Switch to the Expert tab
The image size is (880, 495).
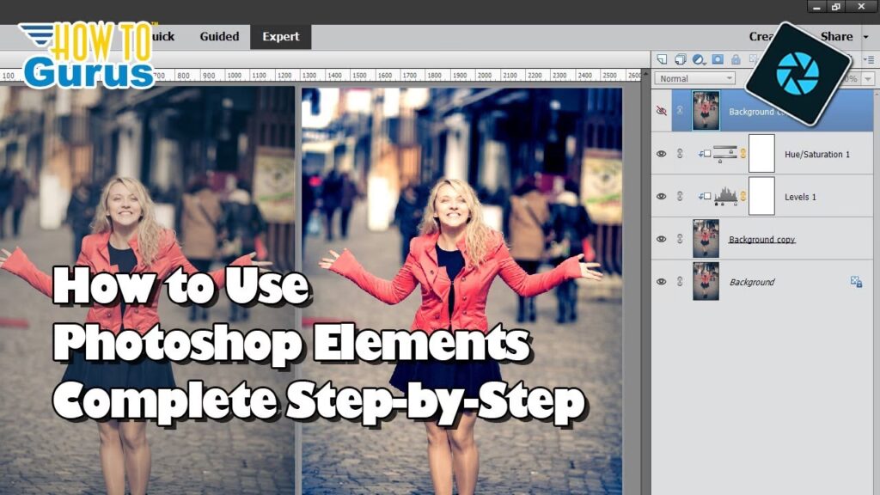pos(281,37)
